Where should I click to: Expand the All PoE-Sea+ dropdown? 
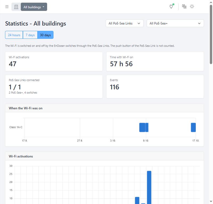(175, 23)
